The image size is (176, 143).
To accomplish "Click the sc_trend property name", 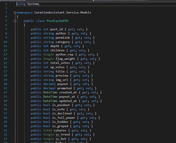I will [63, 134].
